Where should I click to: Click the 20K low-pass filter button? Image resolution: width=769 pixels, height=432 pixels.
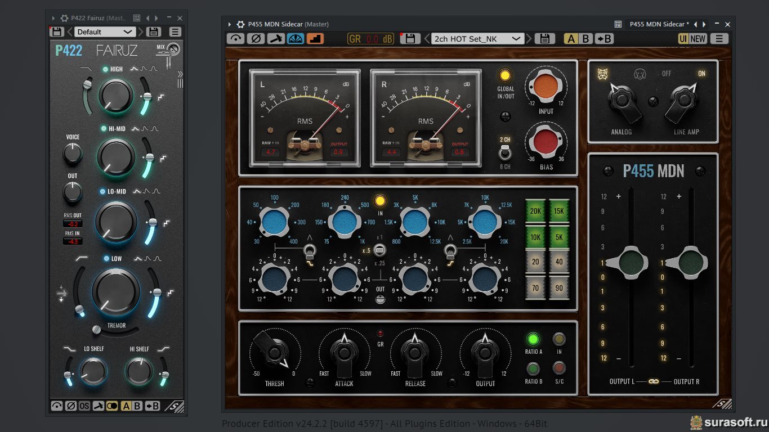535,211
